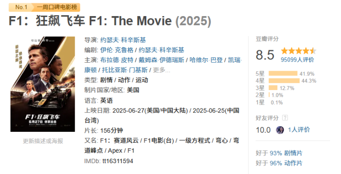Open the 一周口碑电影榜 ranking link

pos(57,7)
